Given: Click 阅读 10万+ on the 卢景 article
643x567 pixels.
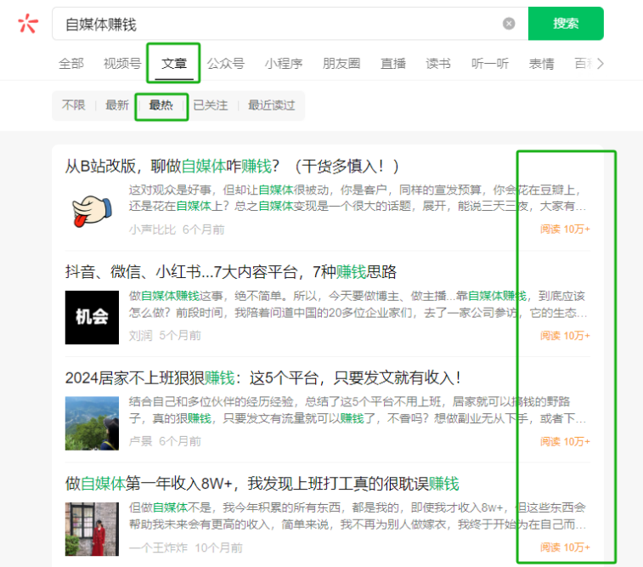Looking at the screenshot, I should pyautogui.click(x=565, y=441).
